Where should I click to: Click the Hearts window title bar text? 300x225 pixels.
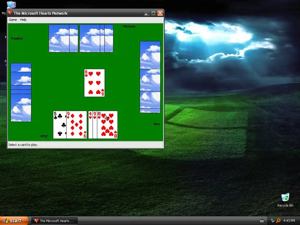(x=40, y=13)
